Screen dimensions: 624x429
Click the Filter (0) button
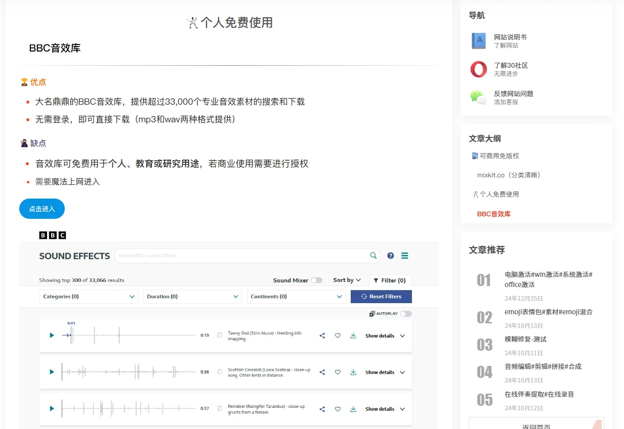click(x=391, y=280)
